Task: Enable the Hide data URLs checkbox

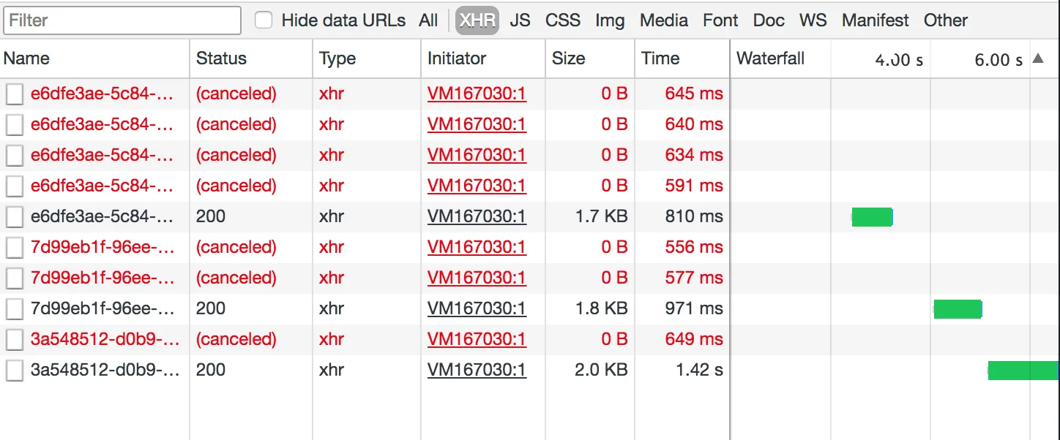Action: [x=264, y=20]
